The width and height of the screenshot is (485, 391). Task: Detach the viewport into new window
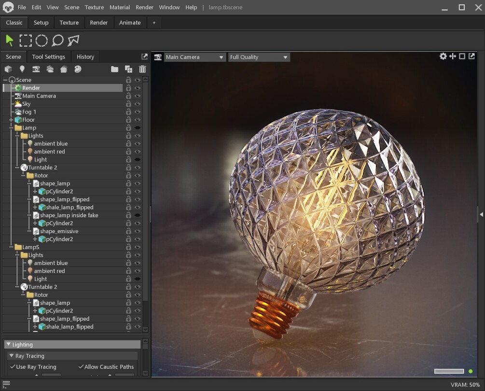pyautogui.click(x=471, y=56)
